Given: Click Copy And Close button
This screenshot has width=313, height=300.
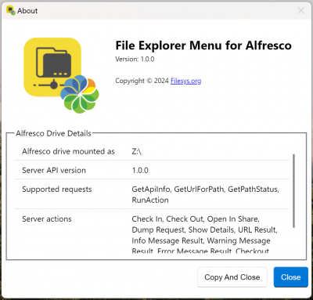Looking at the screenshot, I should click(232, 277).
